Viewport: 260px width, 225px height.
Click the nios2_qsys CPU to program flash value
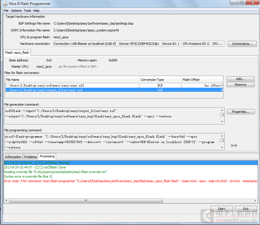pos(61,37)
